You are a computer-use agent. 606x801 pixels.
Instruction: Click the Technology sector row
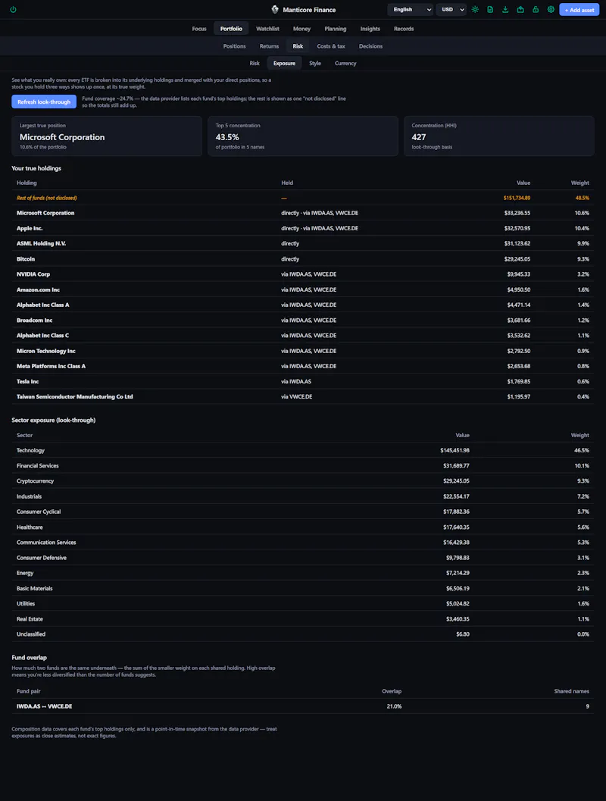[303, 451]
